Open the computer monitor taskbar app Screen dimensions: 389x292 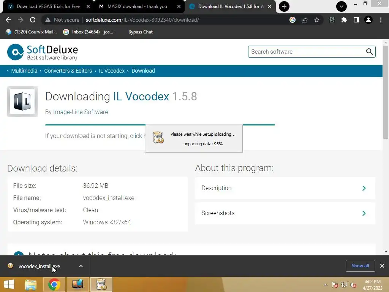click(x=77, y=284)
